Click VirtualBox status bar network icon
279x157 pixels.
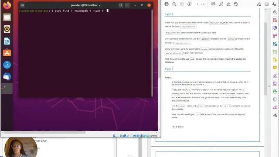(125, 136)
